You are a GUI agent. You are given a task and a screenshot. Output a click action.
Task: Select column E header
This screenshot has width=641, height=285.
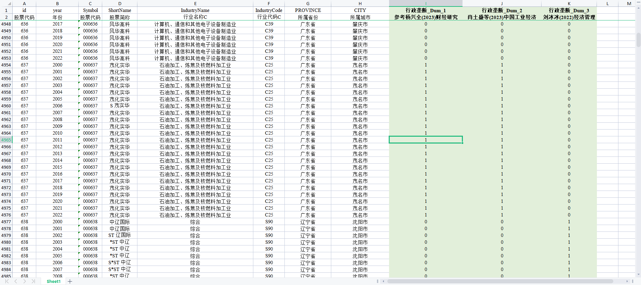pos(195,3)
